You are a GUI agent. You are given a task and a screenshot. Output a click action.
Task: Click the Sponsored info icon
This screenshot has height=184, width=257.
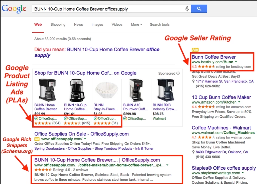point(178,74)
